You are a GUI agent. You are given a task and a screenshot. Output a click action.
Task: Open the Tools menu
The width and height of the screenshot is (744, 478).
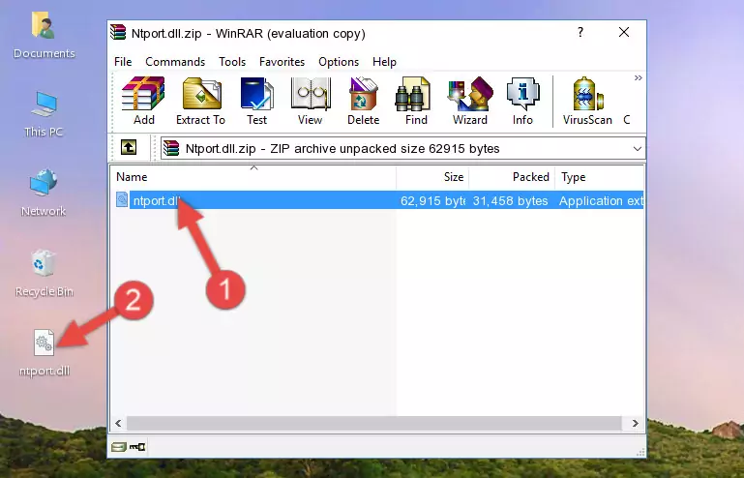(232, 62)
